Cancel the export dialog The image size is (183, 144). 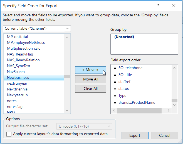tap(164, 135)
